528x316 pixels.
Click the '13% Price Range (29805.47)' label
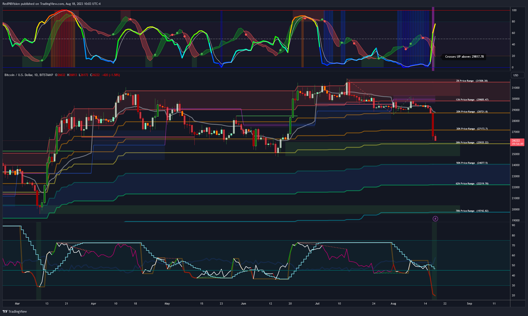tap(472, 100)
